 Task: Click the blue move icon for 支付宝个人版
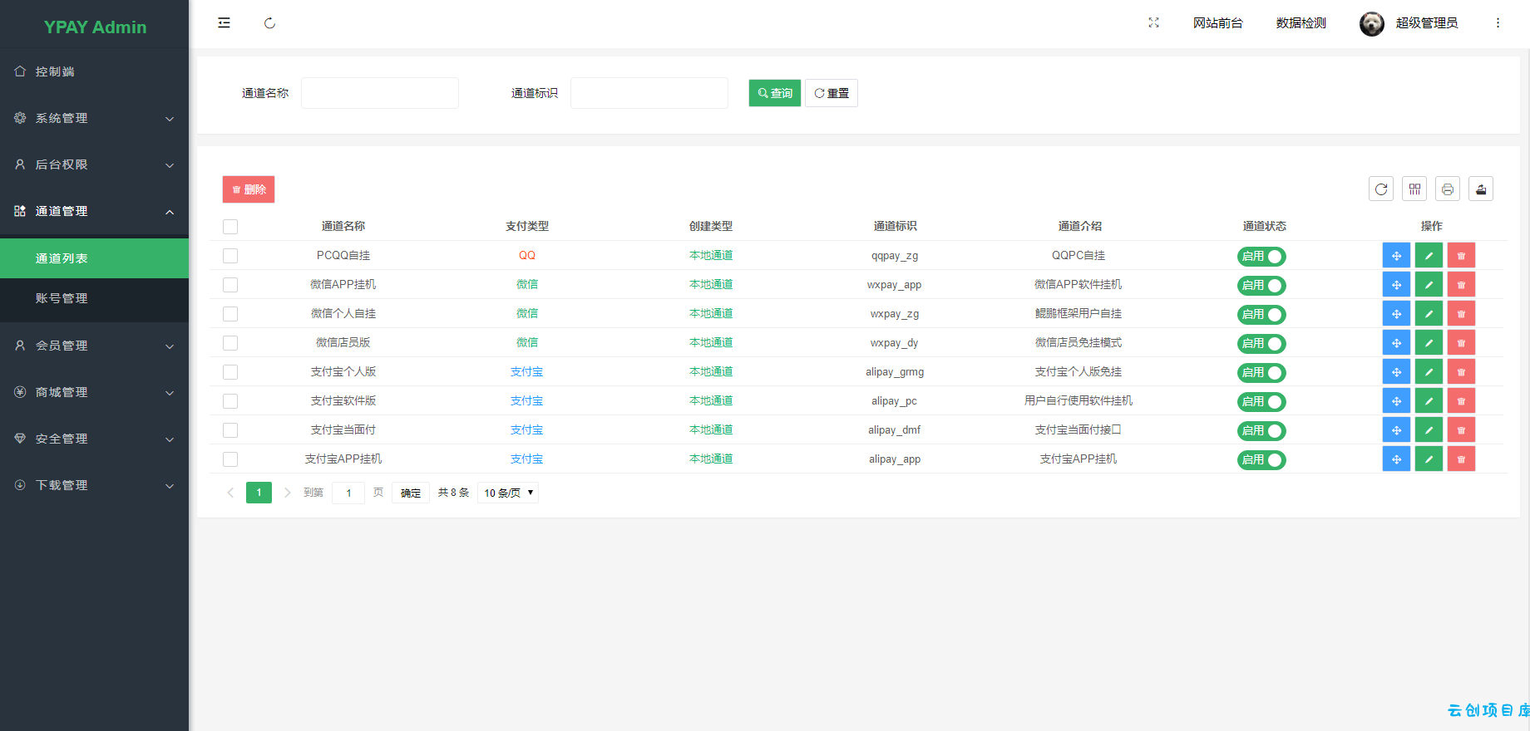[x=1396, y=372]
